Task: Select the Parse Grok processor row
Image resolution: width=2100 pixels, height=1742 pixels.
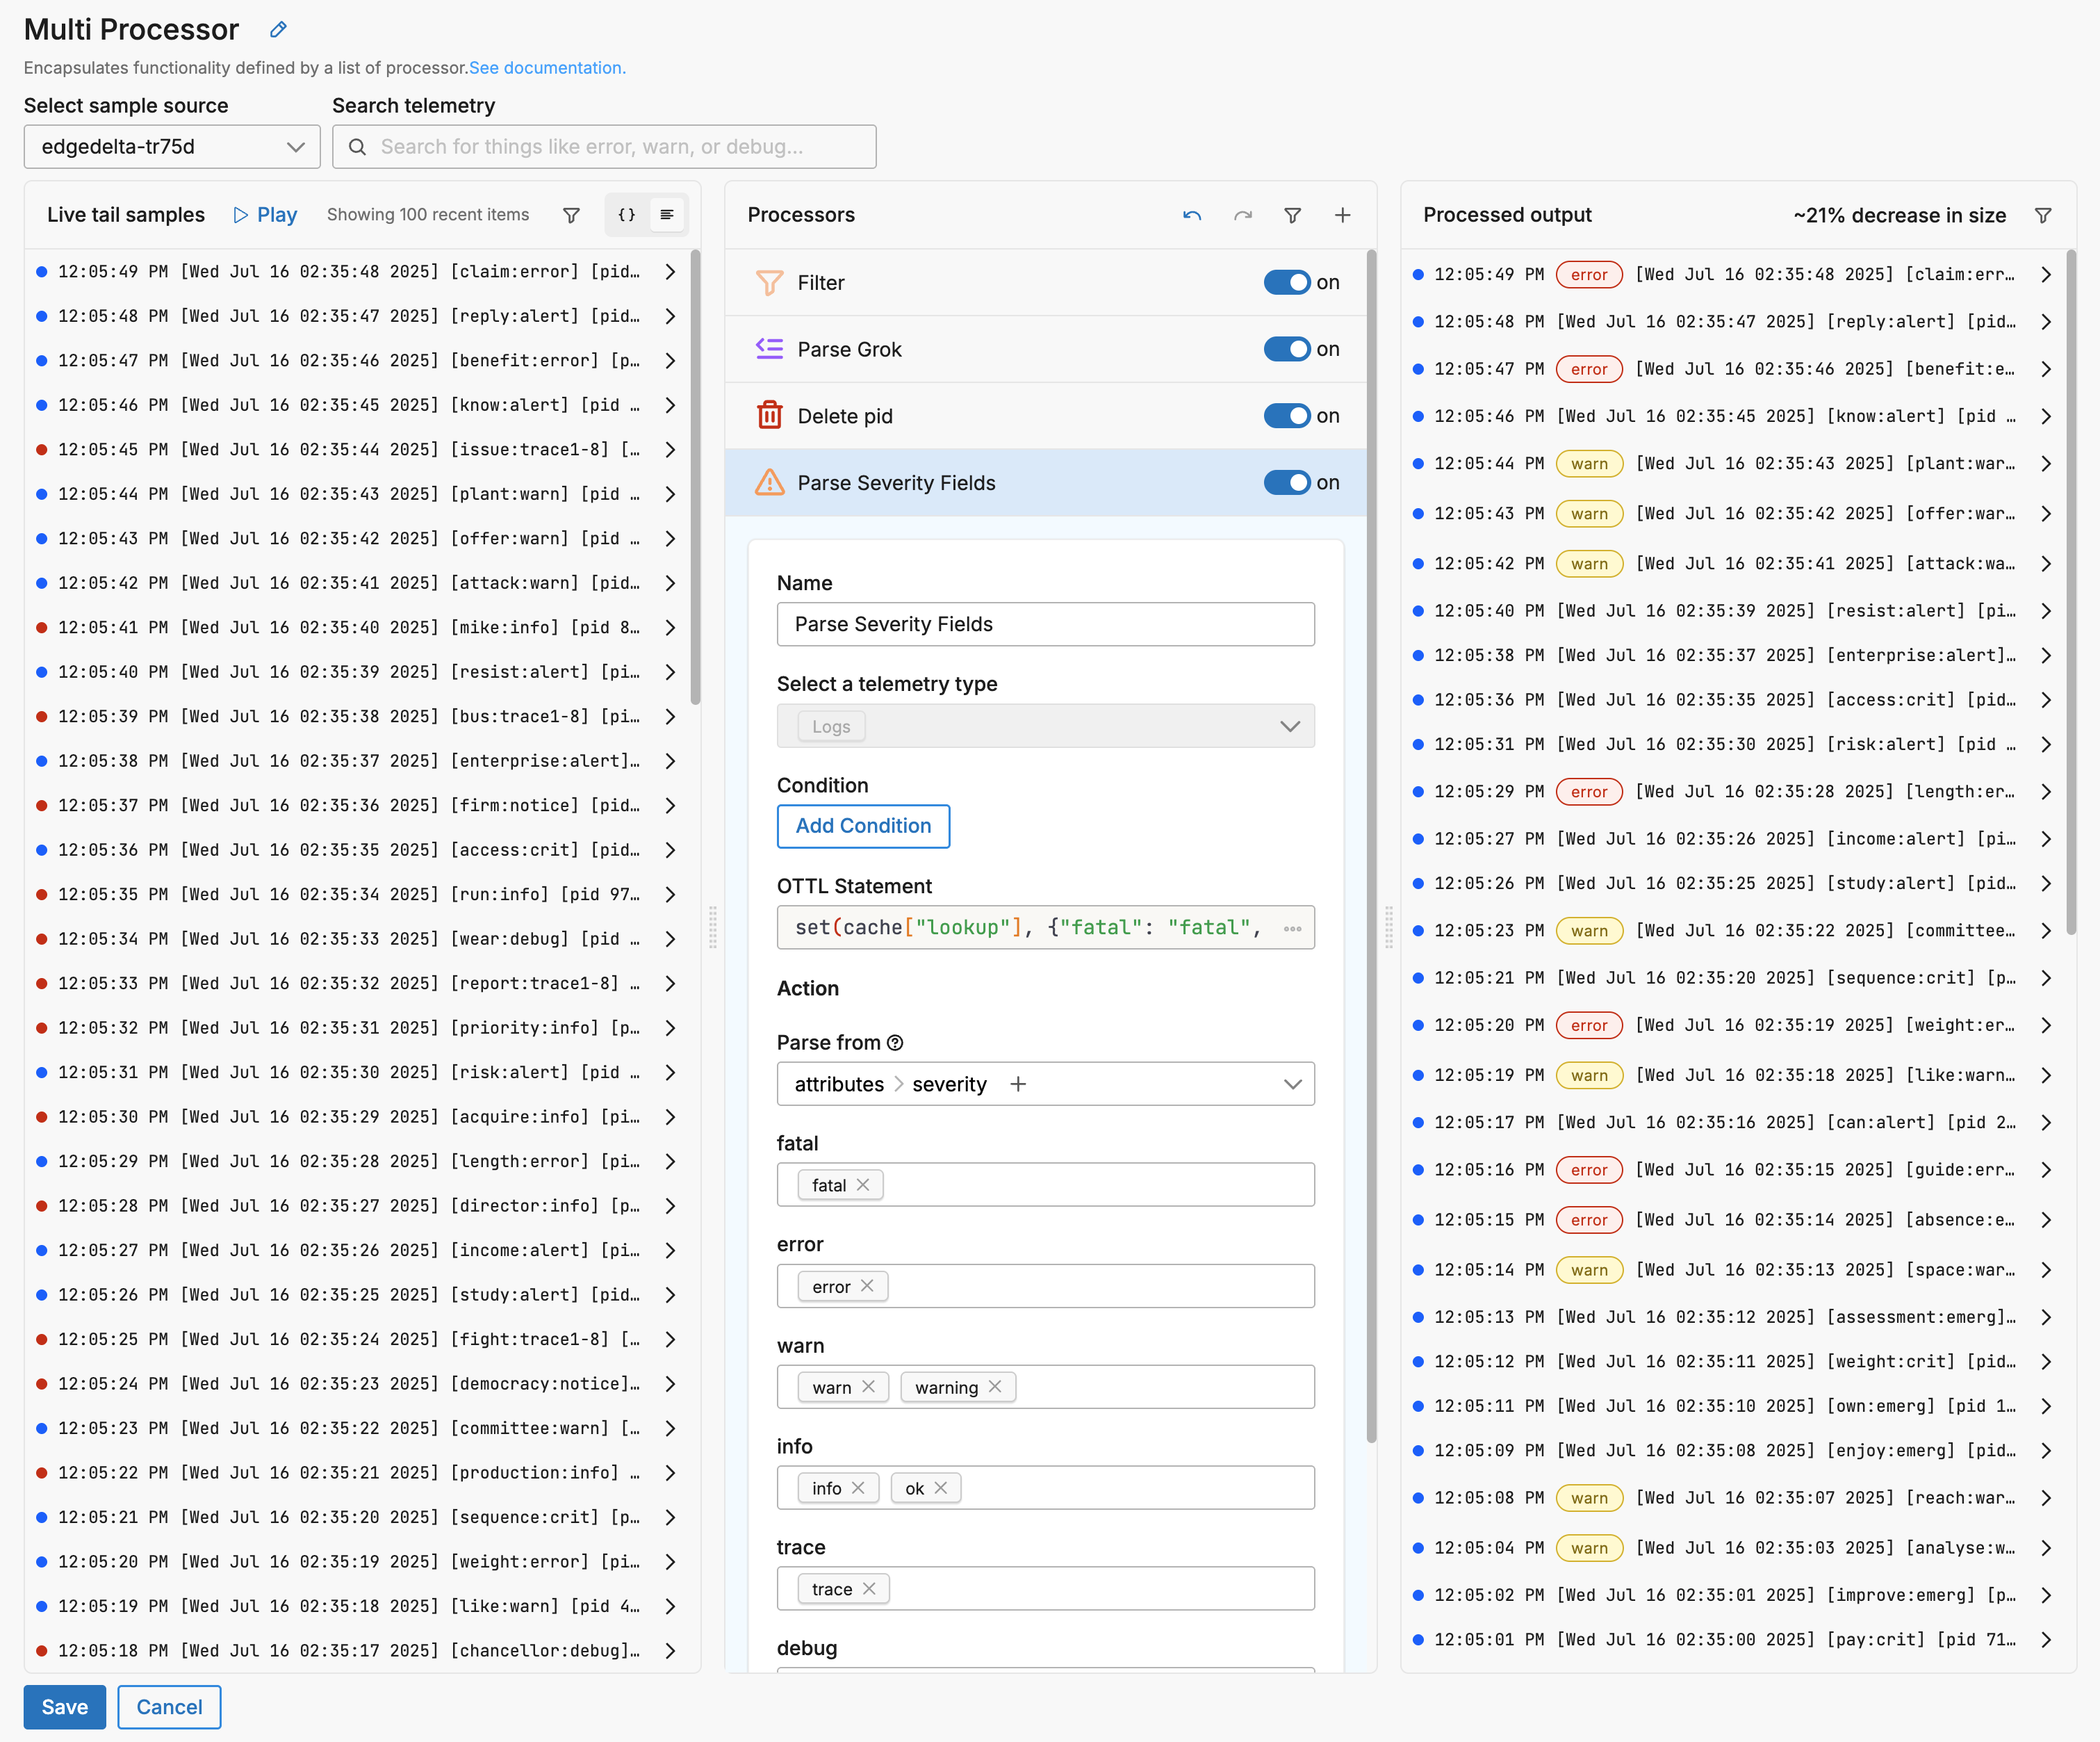Action: pos(1045,349)
